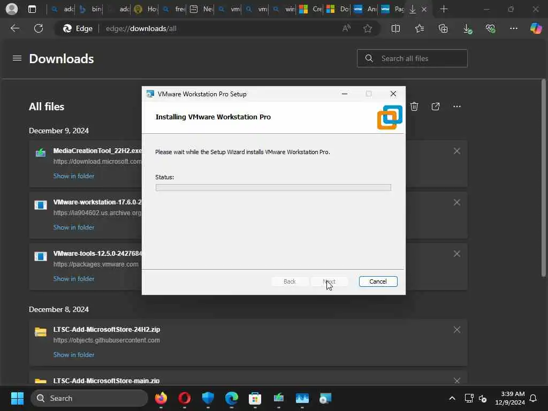Open the Copilot icon
548x411 pixels.
[536, 28]
